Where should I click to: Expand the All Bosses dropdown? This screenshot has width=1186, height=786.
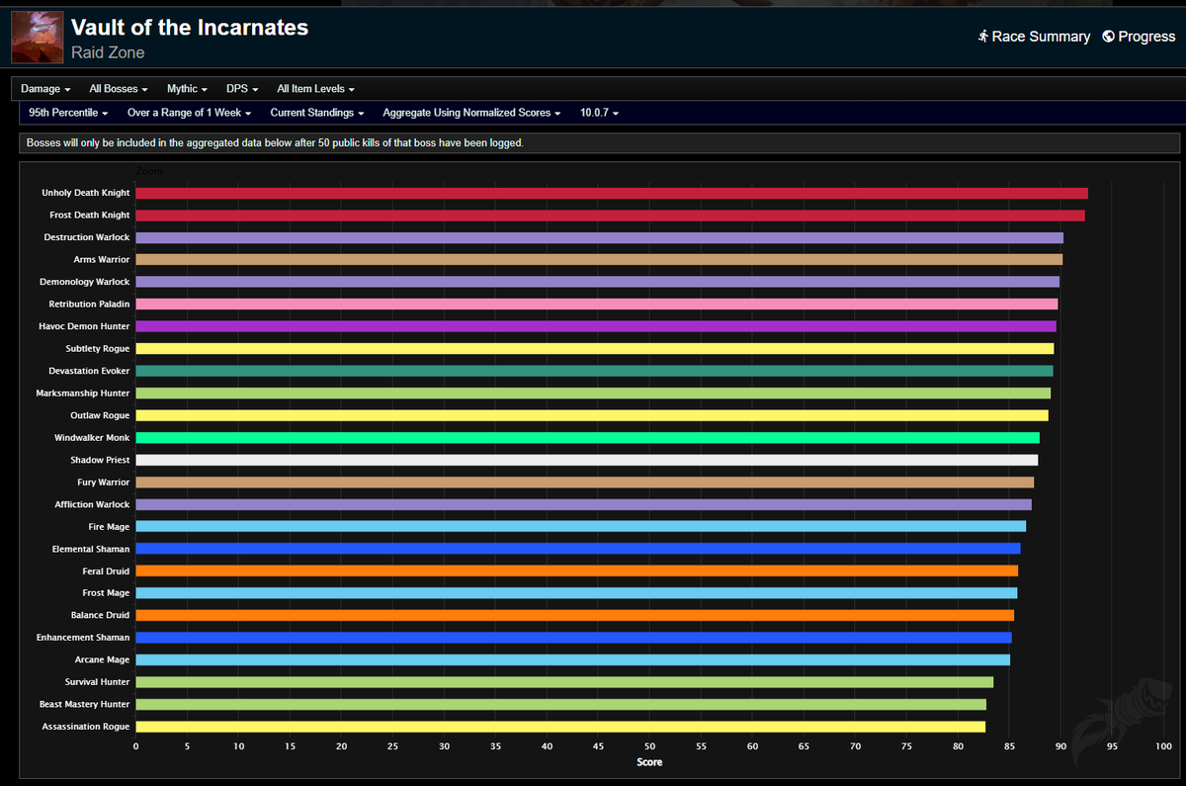119,89
